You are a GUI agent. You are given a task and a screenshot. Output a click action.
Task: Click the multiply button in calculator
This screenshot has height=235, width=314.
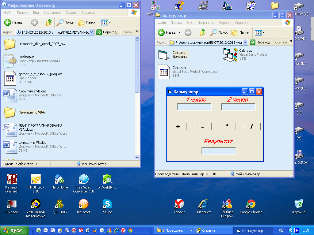point(227,126)
